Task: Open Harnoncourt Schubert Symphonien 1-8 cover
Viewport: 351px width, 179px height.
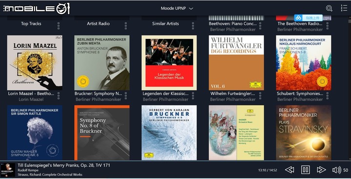Action: click(x=303, y=63)
